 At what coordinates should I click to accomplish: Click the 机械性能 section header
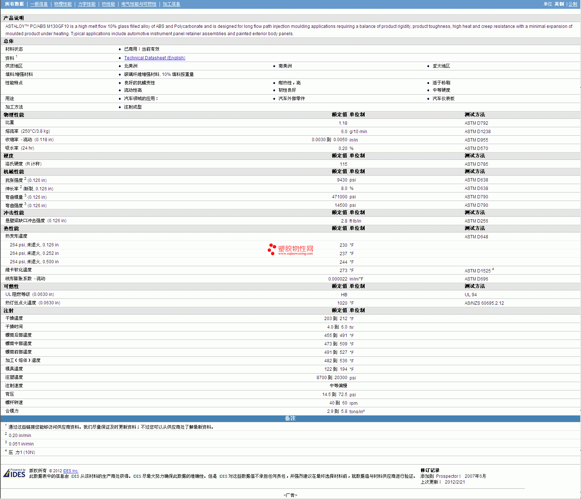pyautogui.click(x=14, y=172)
